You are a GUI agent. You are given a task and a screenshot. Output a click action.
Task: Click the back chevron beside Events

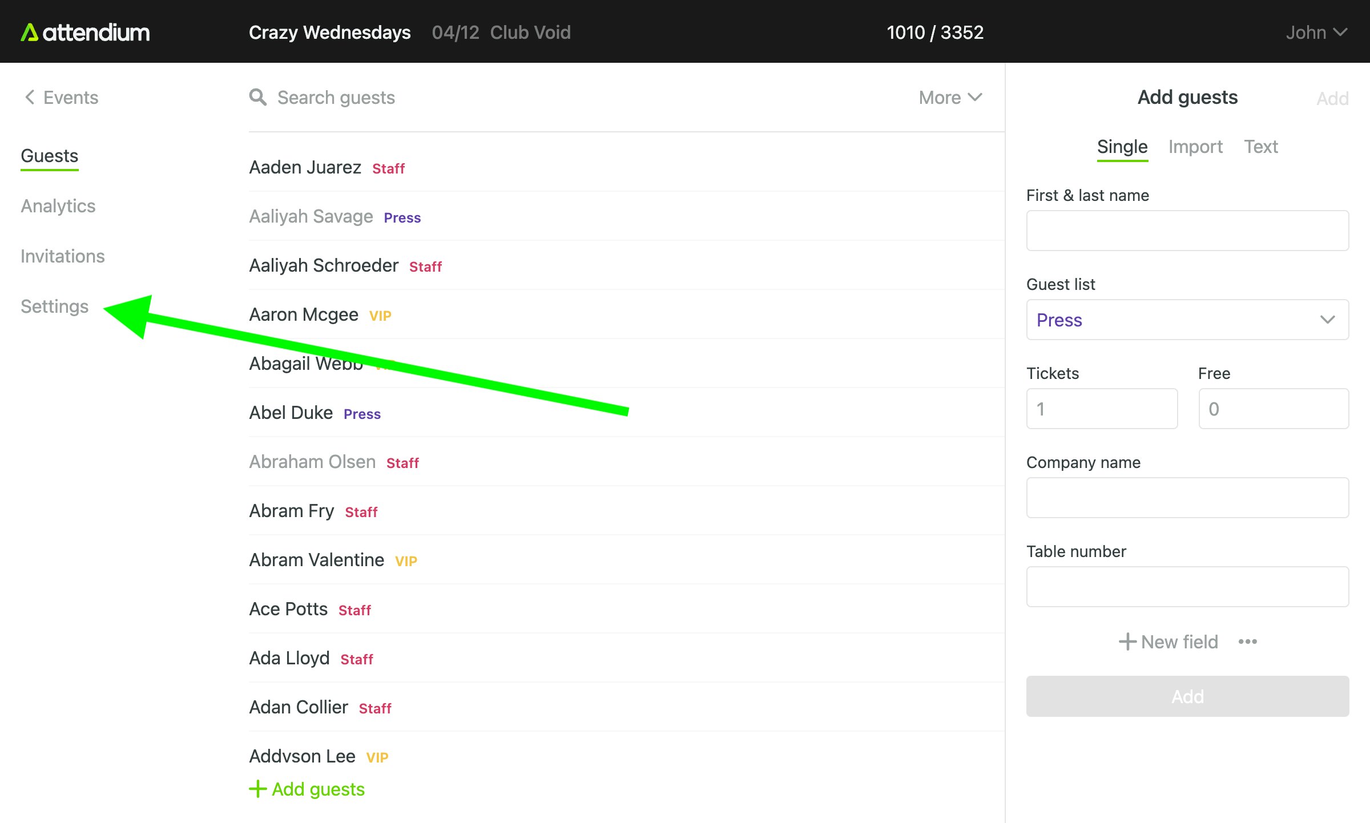pyautogui.click(x=30, y=97)
